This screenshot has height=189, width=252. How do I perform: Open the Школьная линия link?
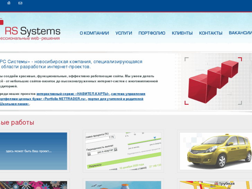15,104
